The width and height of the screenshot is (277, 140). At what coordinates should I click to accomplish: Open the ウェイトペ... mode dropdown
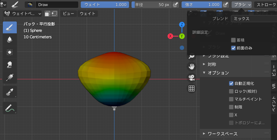23,14
